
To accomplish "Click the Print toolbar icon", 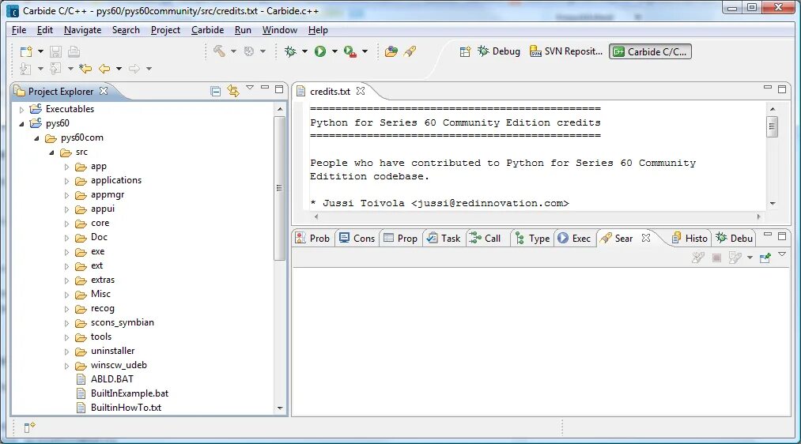I will (74, 51).
